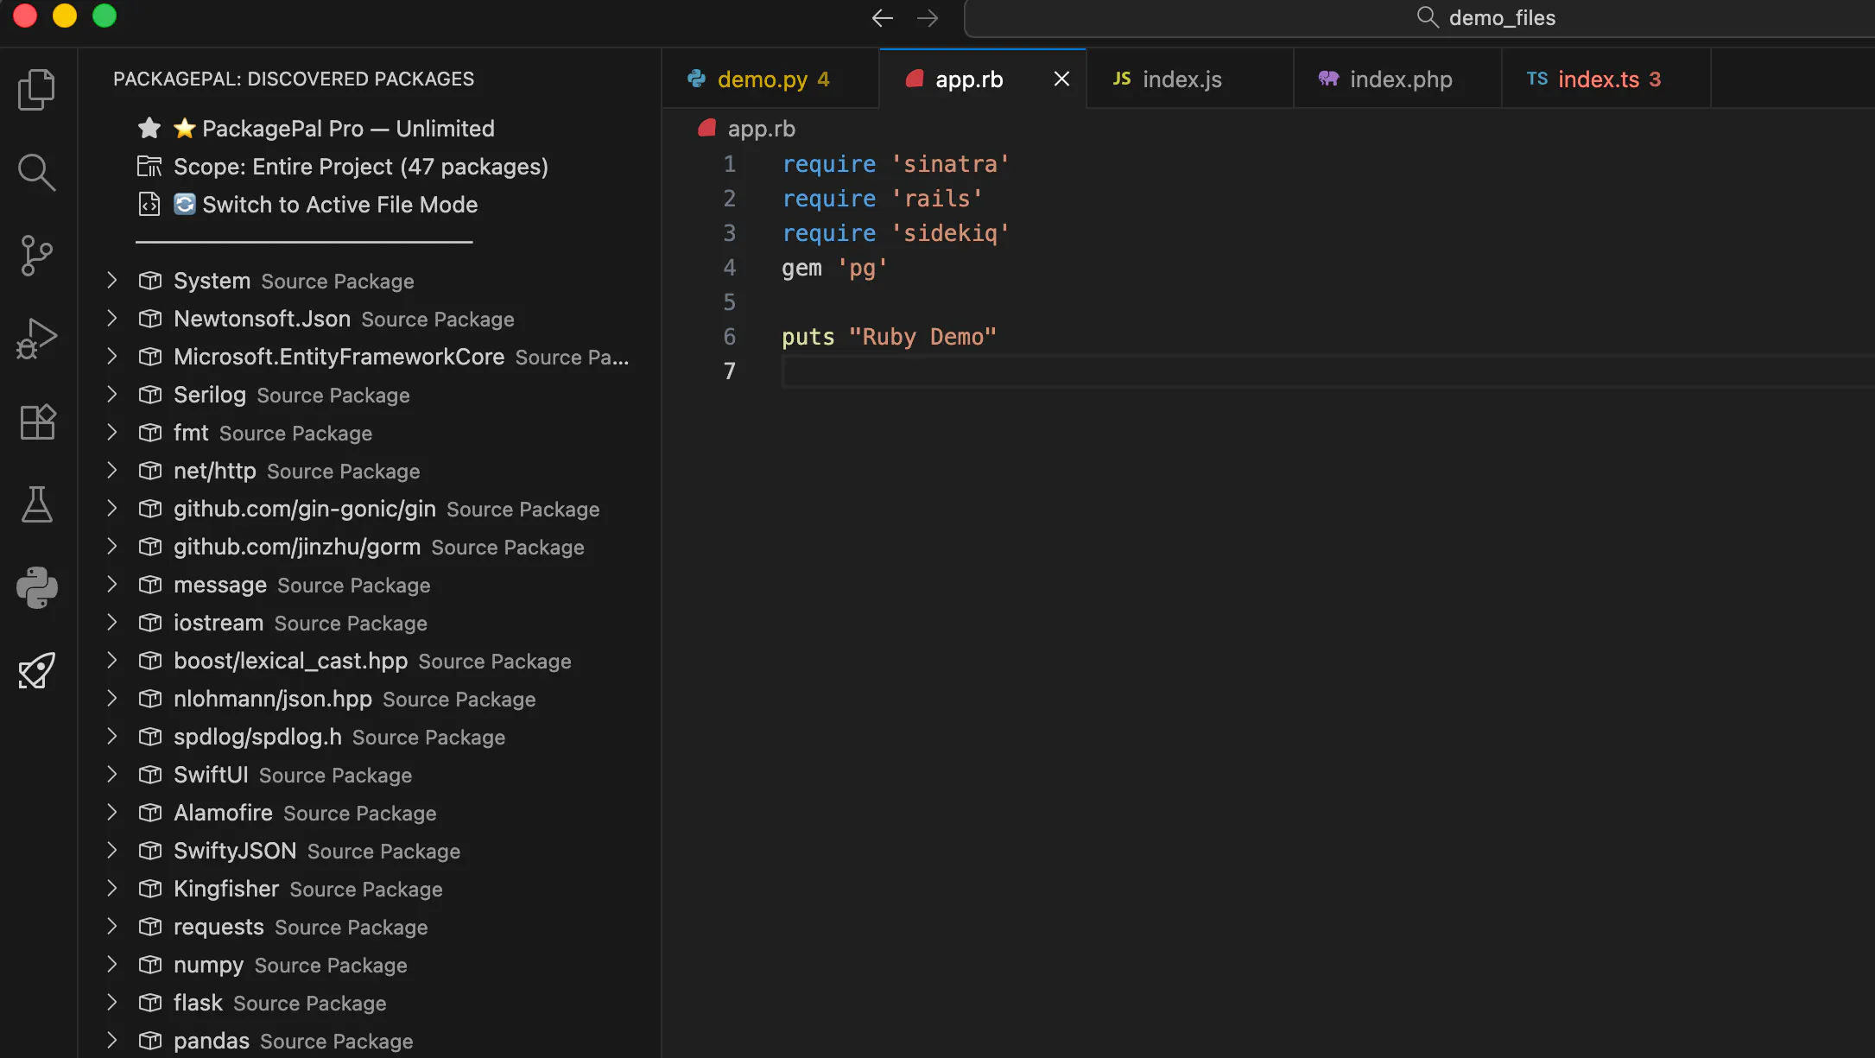Switch to the index.ts tab

pos(1606,79)
